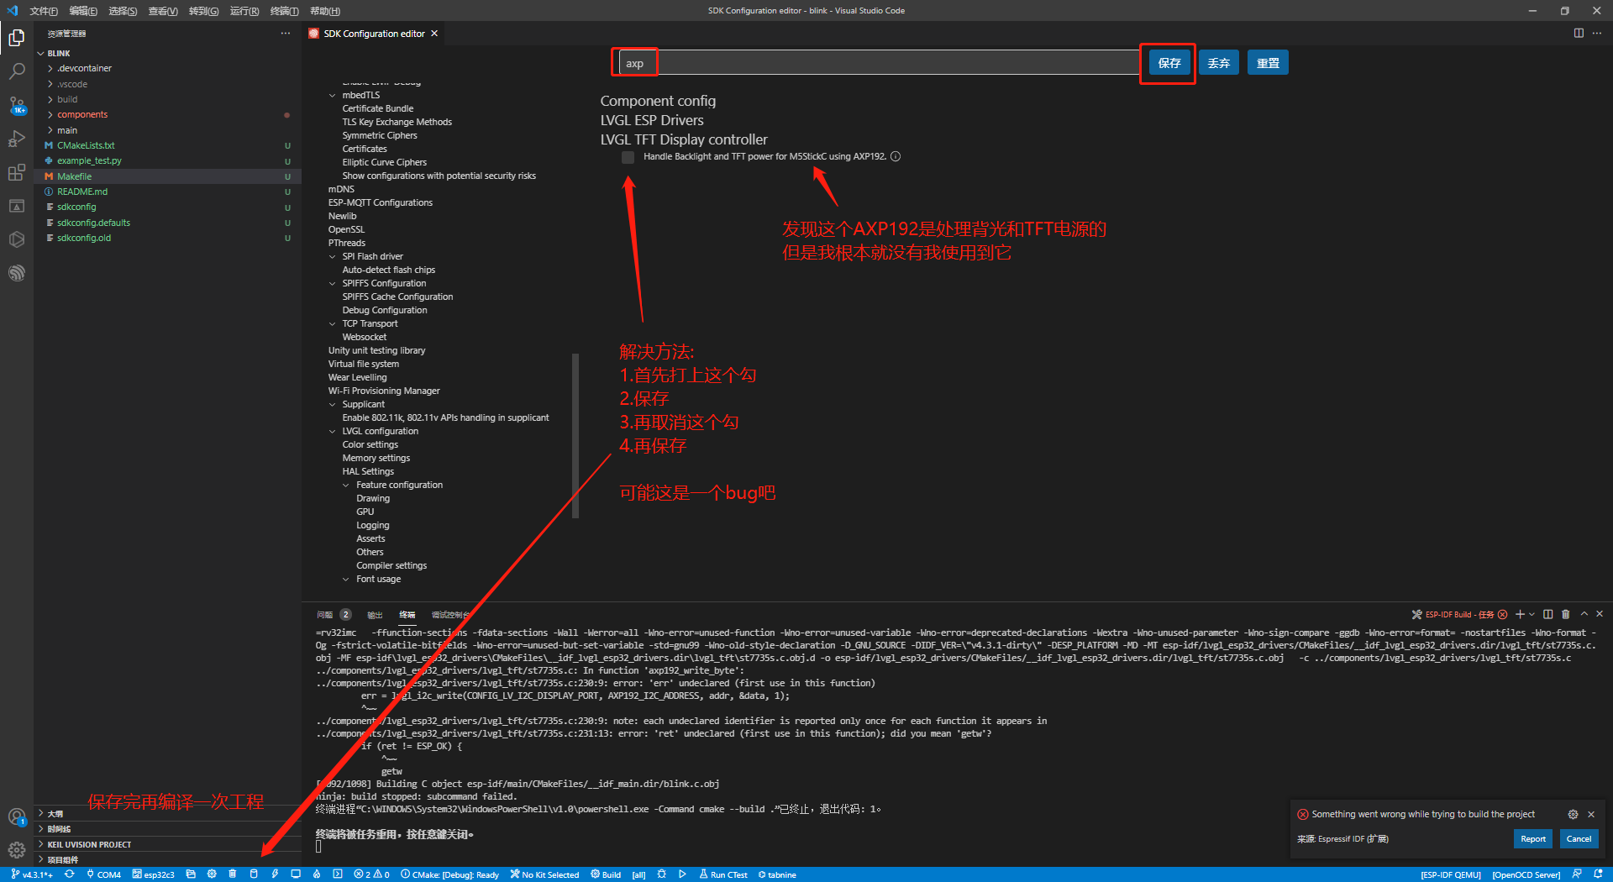The height and width of the screenshot is (882, 1613).
Task: Select the SDK Configuration editor tab
Action: [374, 34]
